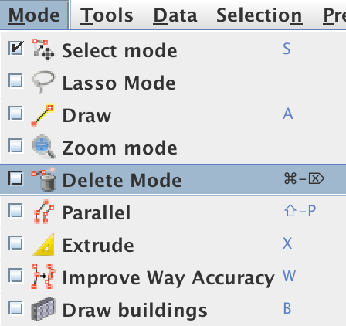Enable the Draw mode checkbox
Viewport: 346px width, 326px height.
15,113
